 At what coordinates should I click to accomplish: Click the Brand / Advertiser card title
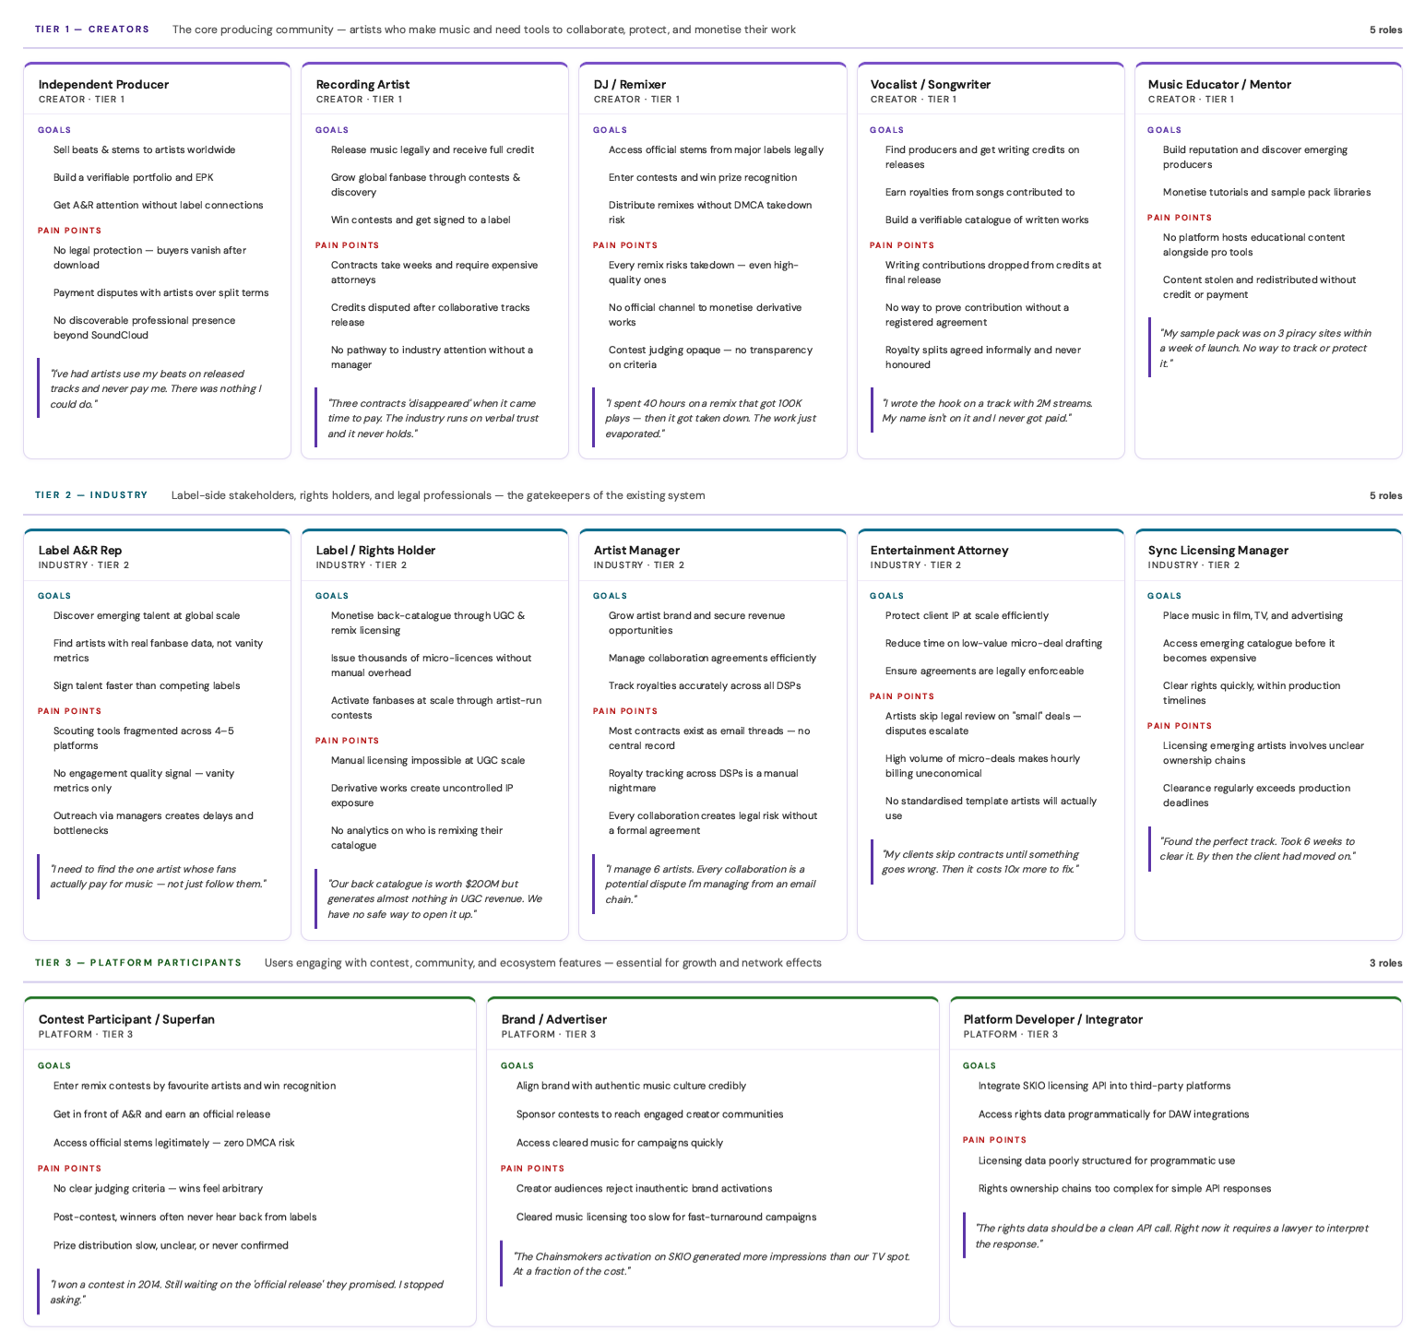click(553, 1019)
